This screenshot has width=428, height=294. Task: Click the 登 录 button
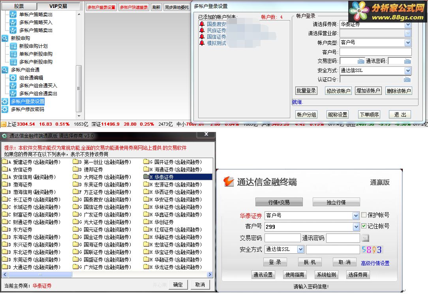[x=275, y=262]
